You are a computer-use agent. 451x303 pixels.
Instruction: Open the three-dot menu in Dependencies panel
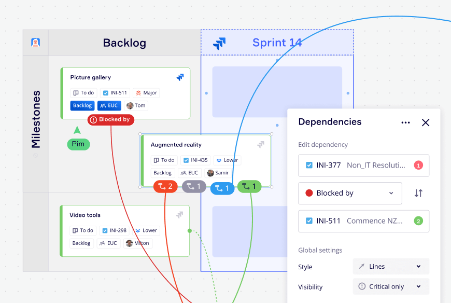pyautogui.click(x=405, y=122)
